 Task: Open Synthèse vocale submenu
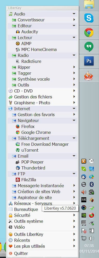(42, 79)
